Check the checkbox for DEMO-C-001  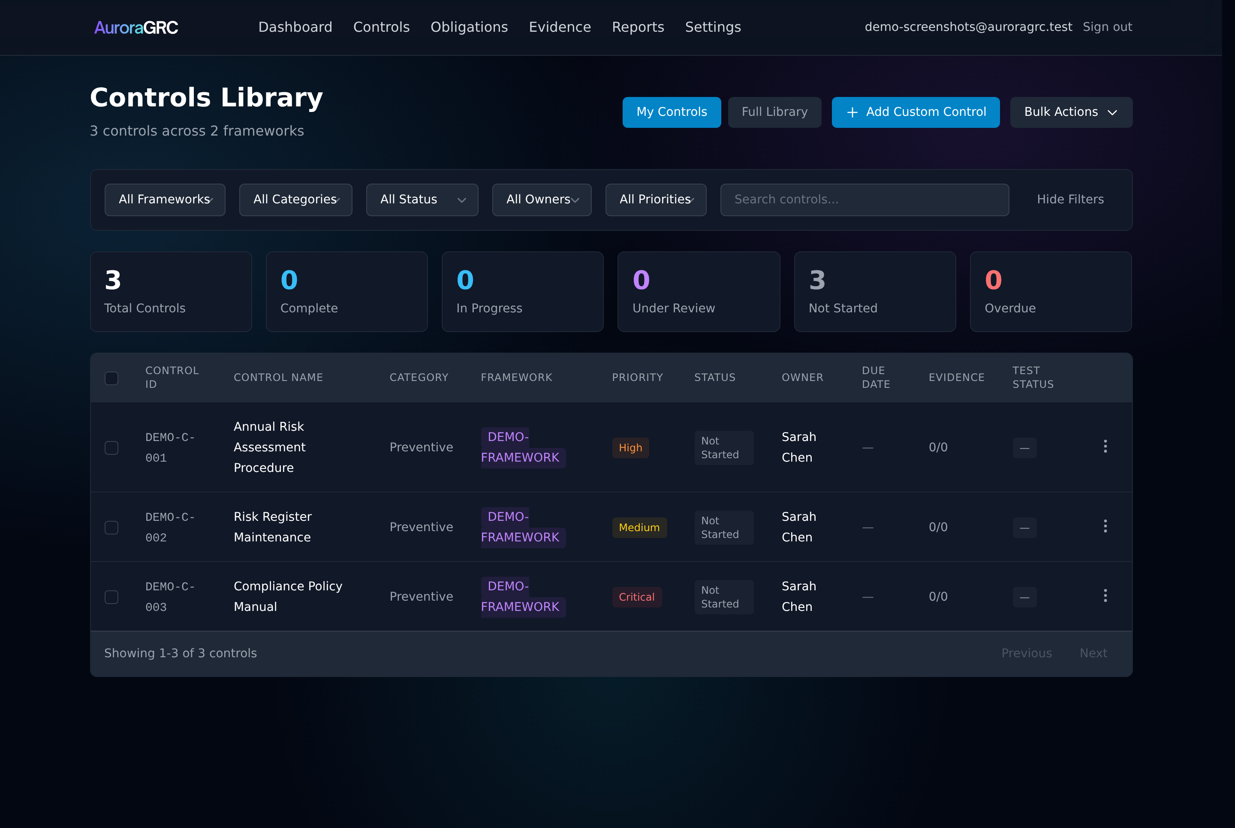[x=111, y=448]
